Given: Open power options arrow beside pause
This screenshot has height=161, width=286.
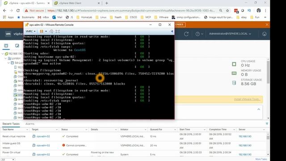Looking at the screenshot, I should pyautogui.click(x=46, y=31).
